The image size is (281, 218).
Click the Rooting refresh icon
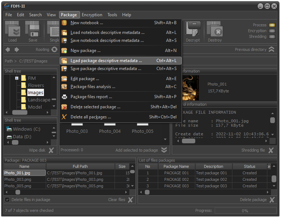coord(54,49)
